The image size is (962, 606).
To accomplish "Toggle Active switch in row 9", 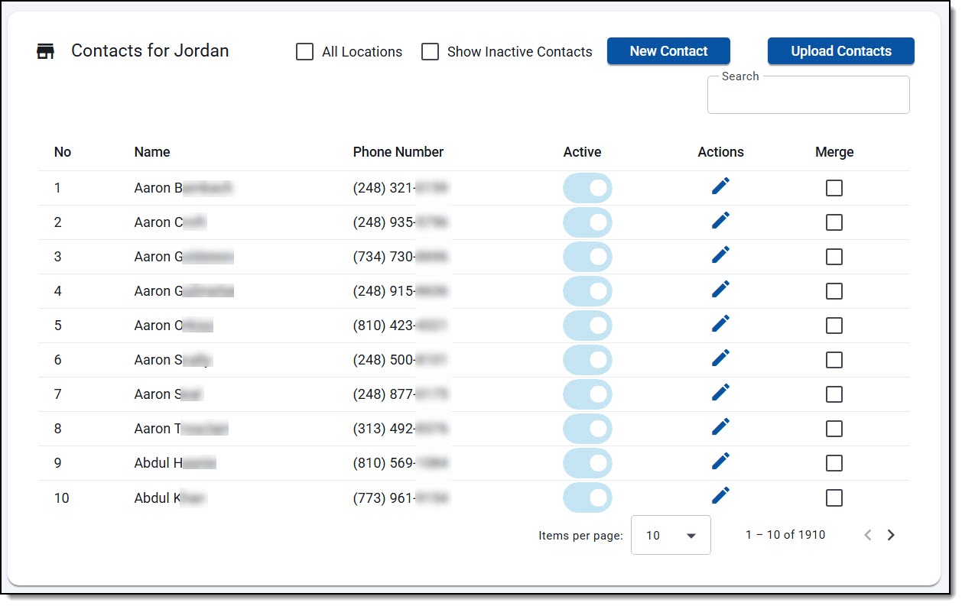I will [x=587, y=463].
